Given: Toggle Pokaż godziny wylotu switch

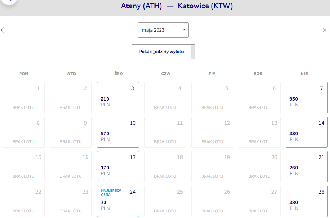Looking at the screenshot, I should tap(164, 52).
